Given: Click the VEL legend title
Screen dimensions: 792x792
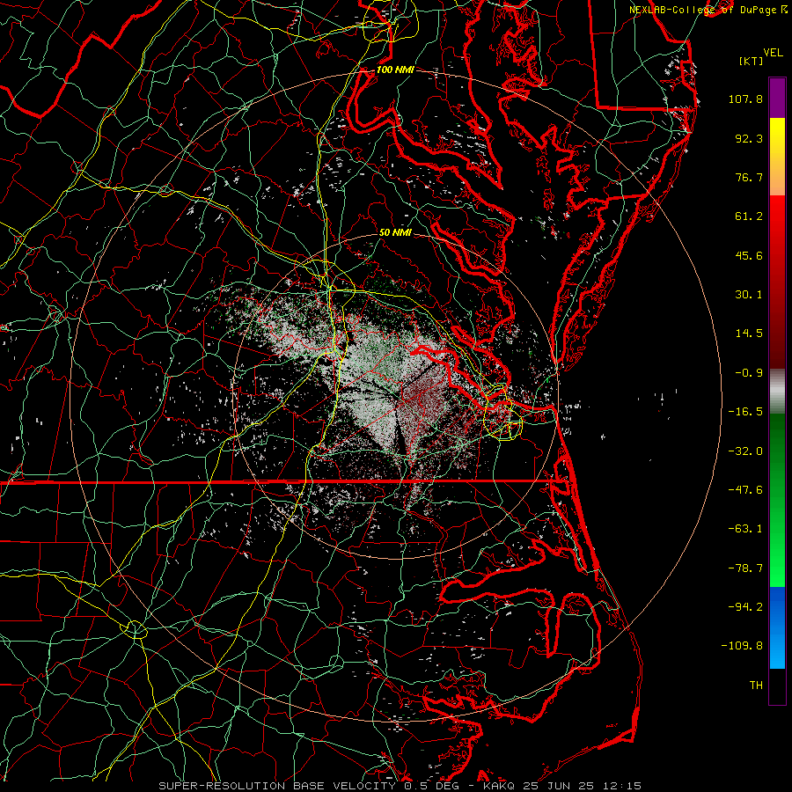Looking at the screenshot, I should (773, 53).
